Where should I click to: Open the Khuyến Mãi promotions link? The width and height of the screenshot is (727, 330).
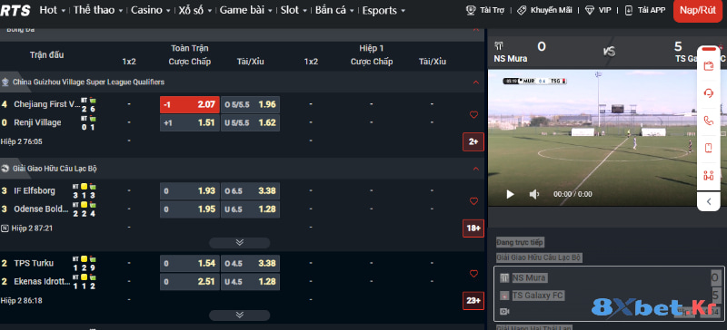[544, 10]
